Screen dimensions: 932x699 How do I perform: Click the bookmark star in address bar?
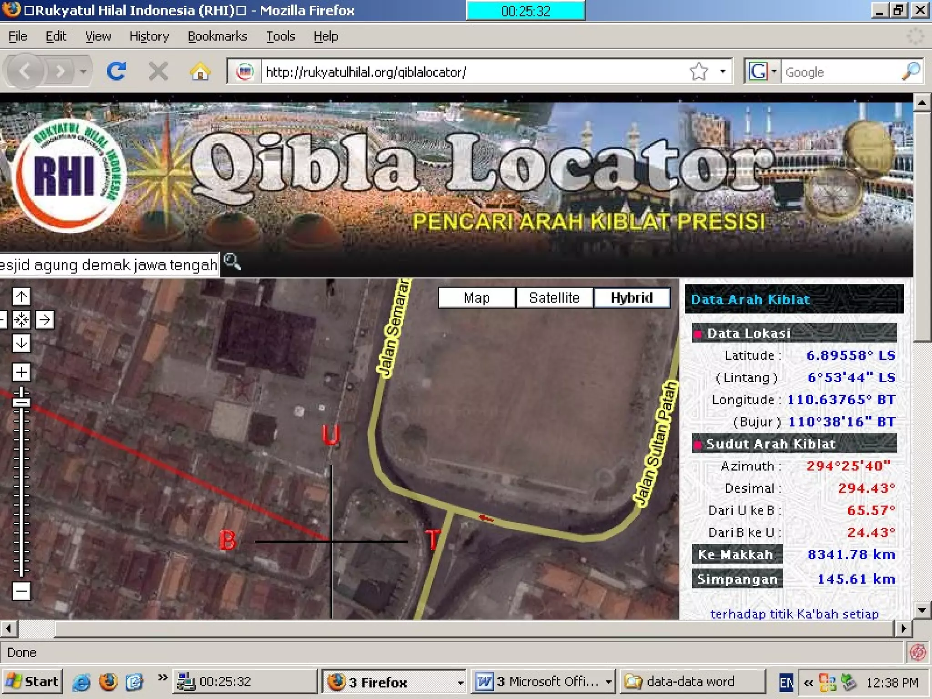pos(699,71)
